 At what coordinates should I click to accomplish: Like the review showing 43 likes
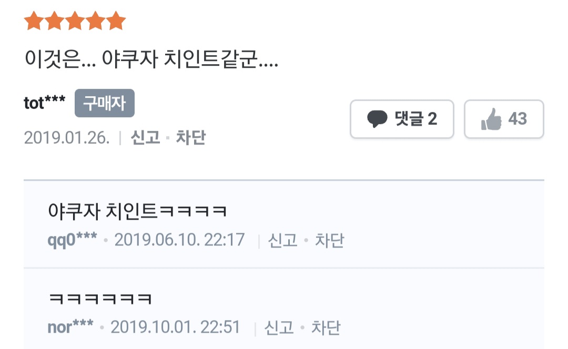click(x=504, y=119)
